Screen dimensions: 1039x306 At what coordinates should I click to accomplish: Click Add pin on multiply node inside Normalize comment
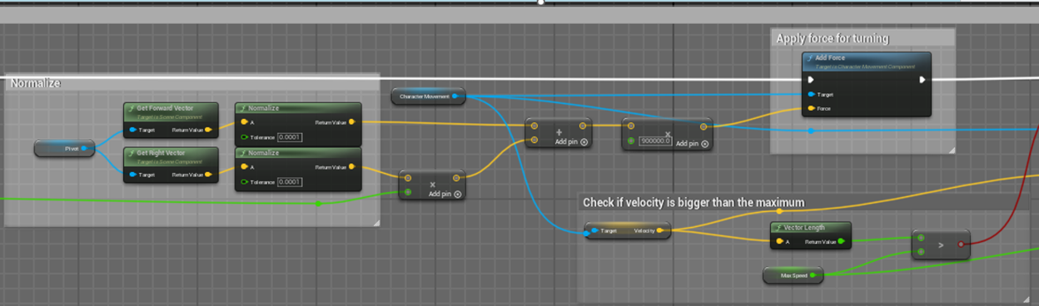point(445,194)
